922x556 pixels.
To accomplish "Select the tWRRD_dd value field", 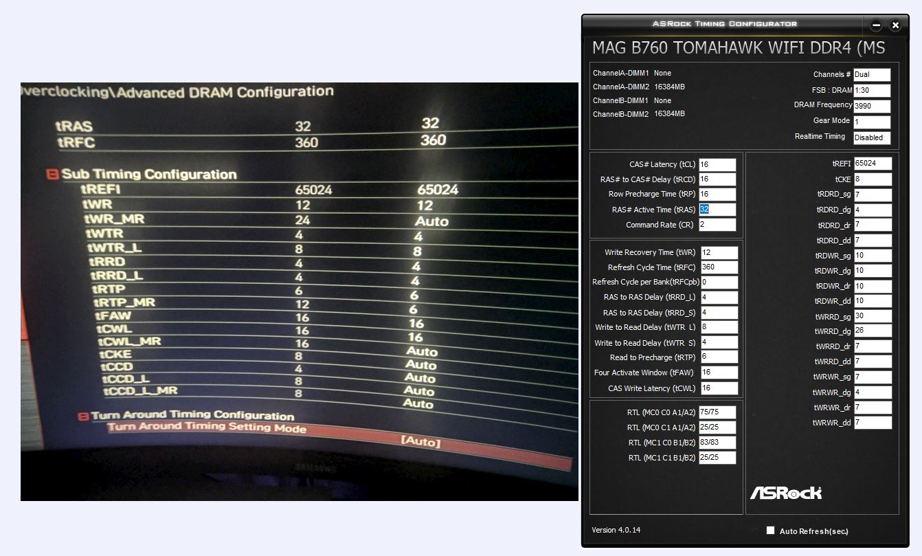I will coord(873,362).
